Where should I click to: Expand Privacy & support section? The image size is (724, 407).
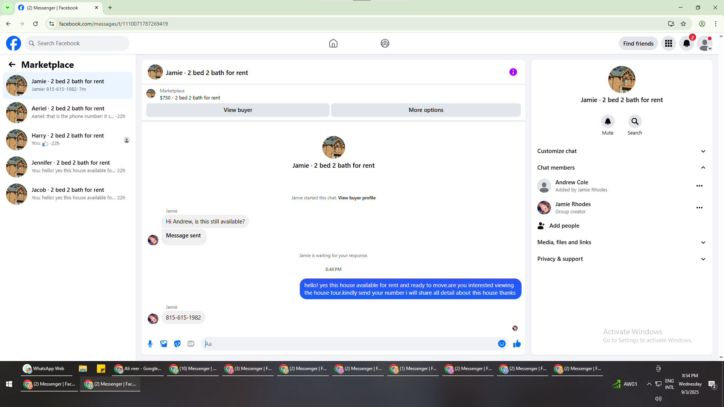tap(621, 259)
